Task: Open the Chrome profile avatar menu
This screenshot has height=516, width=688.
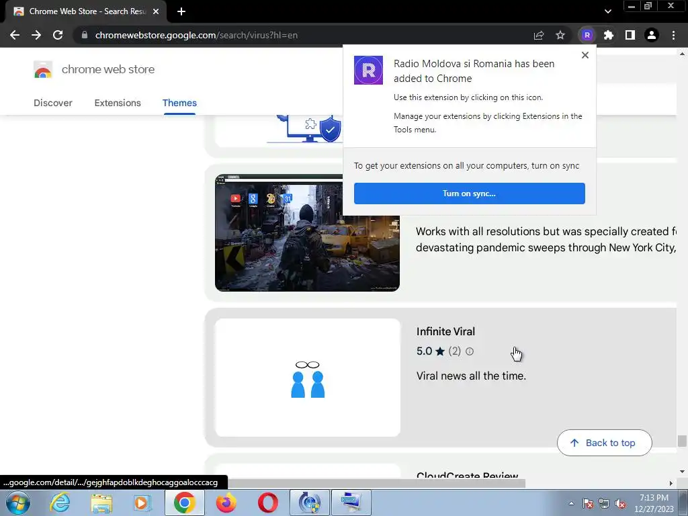Action: coord(652,35)
